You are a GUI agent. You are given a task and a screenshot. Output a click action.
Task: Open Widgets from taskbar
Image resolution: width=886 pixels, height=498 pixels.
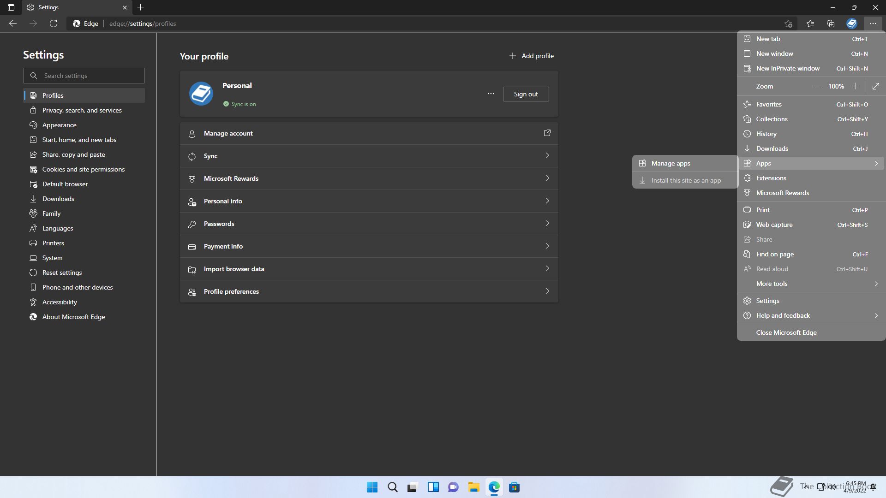tap(433, 487)
